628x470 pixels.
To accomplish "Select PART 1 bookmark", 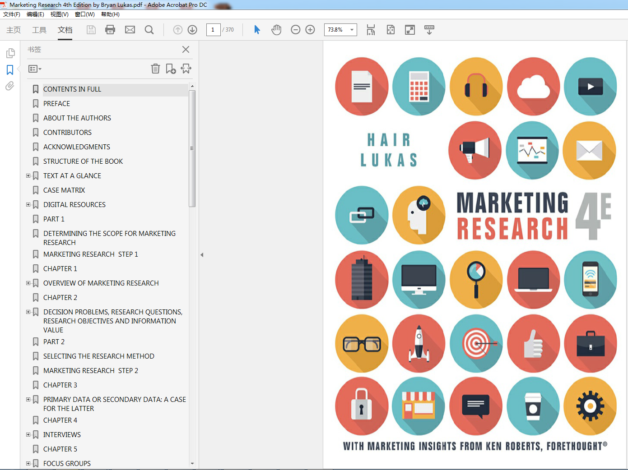I will (x=54, y=219).
